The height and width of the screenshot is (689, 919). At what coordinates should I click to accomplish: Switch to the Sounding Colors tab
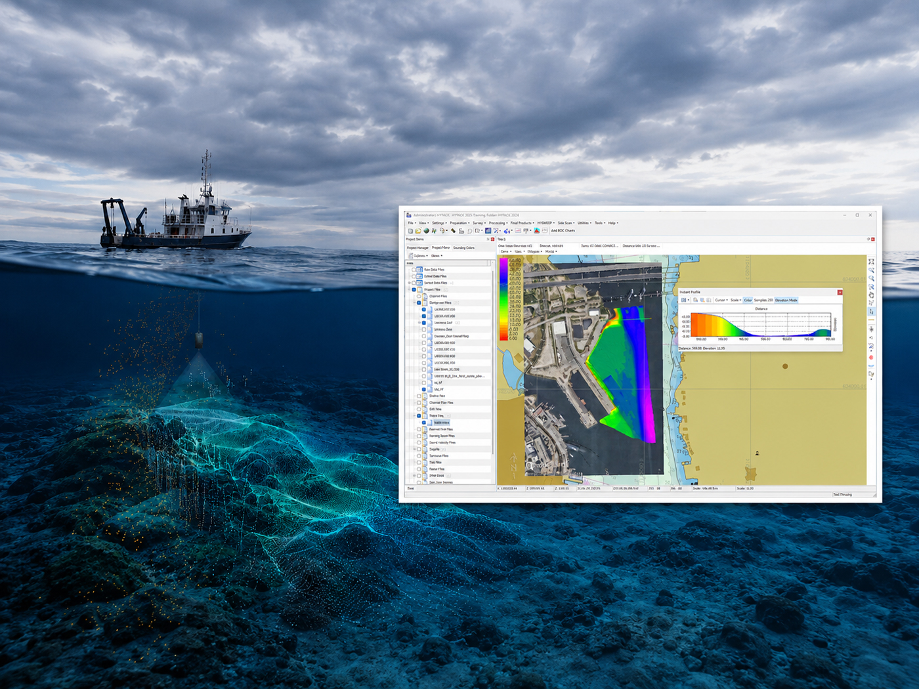click(x=463, y=247)
